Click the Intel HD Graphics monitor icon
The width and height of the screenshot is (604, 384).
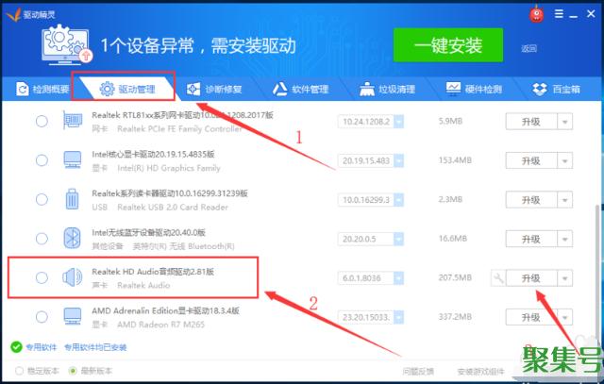(x=73, y=160)
